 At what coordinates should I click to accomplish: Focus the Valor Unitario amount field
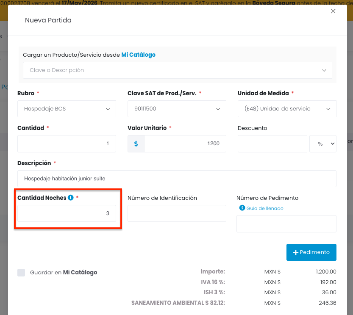click(185, 144)
